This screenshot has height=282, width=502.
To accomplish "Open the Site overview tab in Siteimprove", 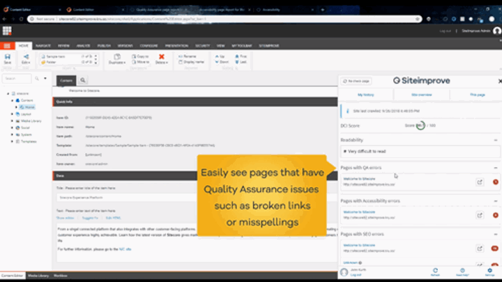I will [421, 93].
